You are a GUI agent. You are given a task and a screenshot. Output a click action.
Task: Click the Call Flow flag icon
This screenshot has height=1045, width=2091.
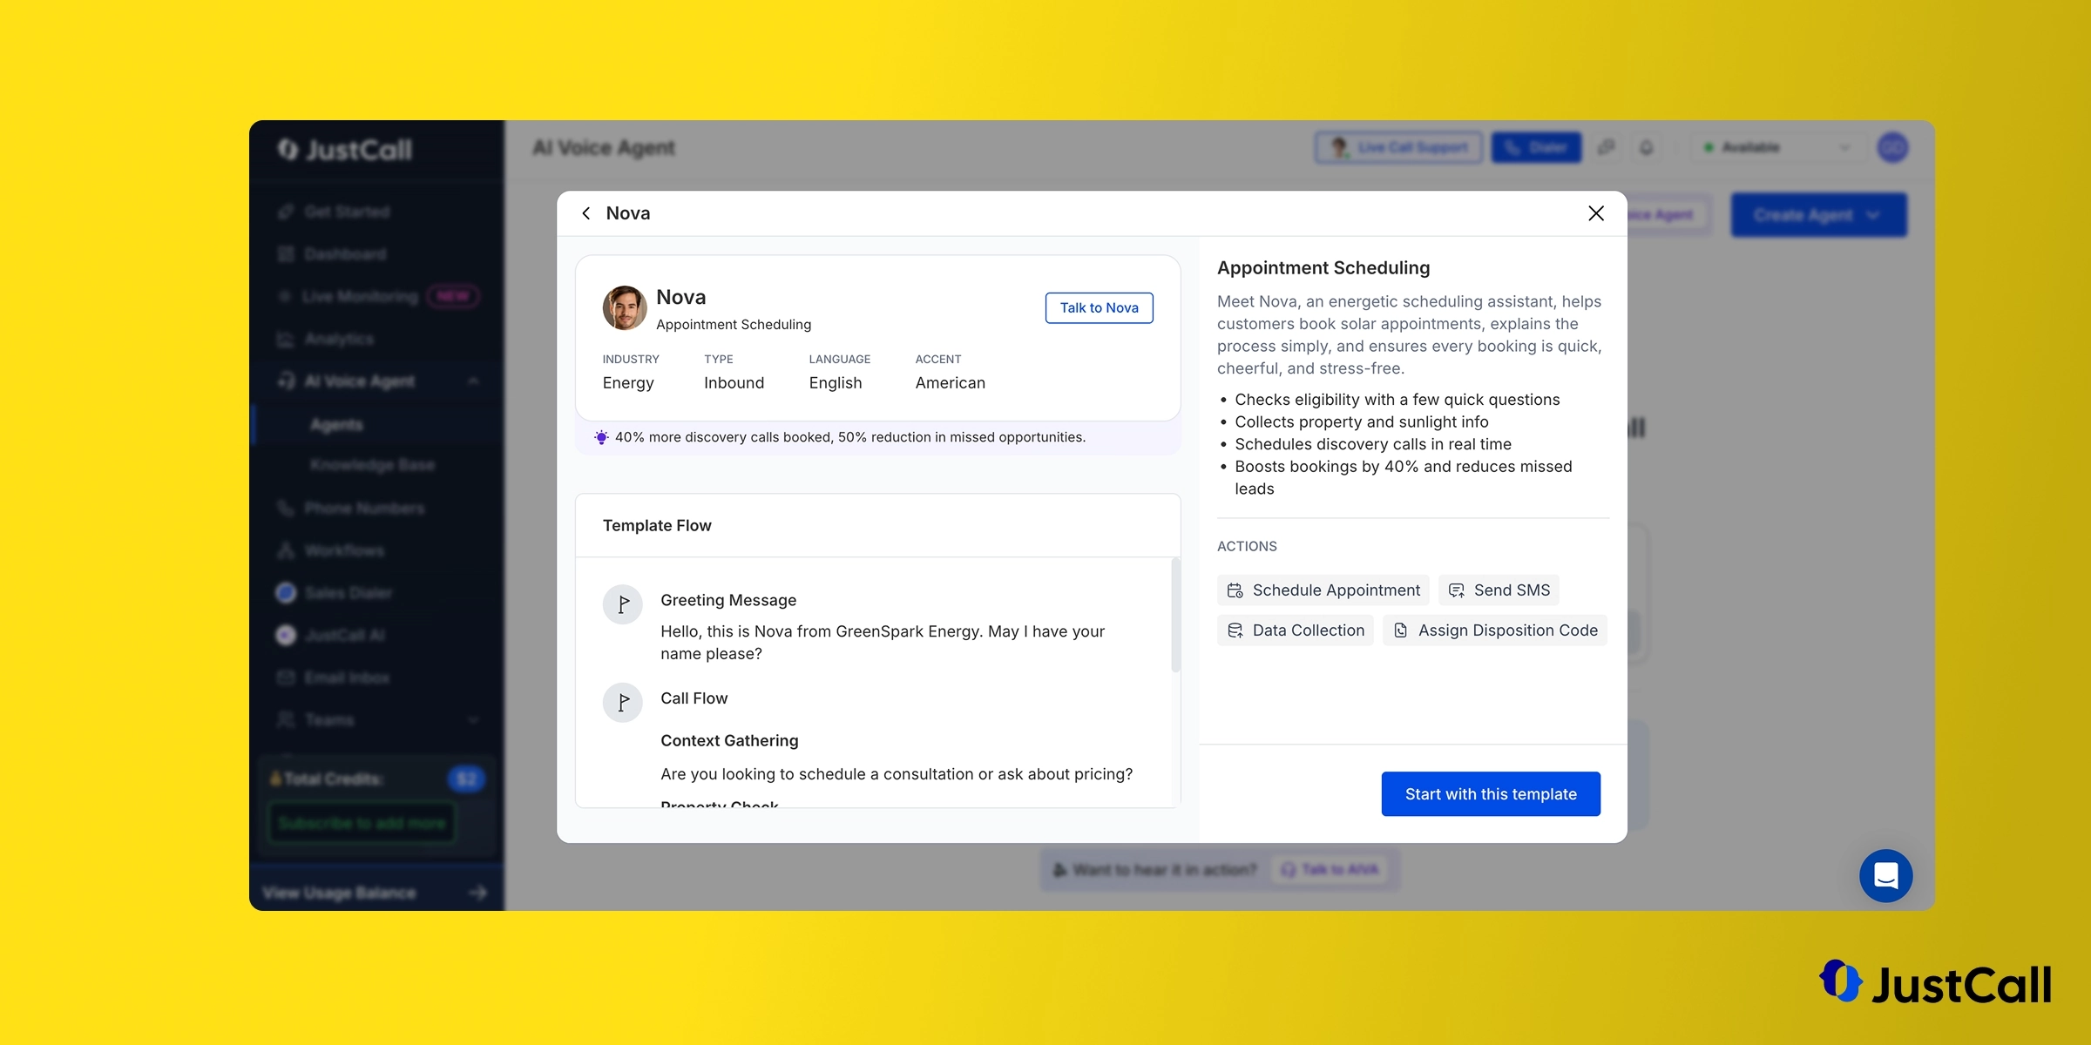[x=623, y=703]
